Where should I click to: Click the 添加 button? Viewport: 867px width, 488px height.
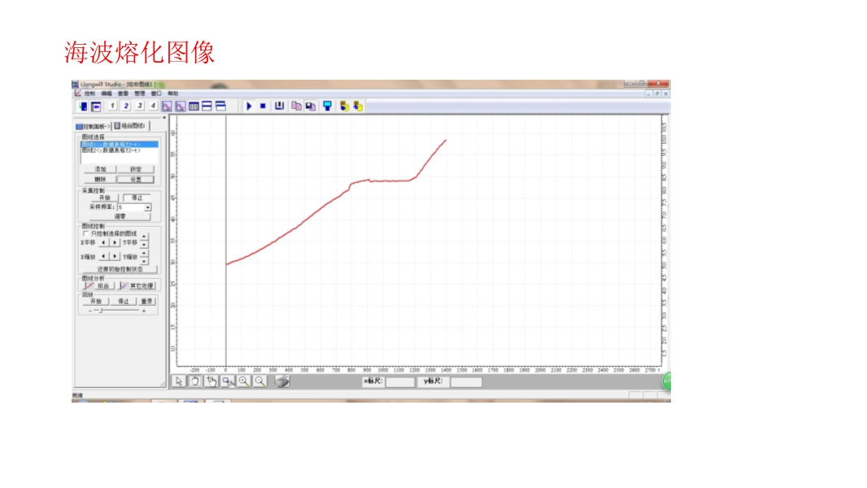(100, 169)
